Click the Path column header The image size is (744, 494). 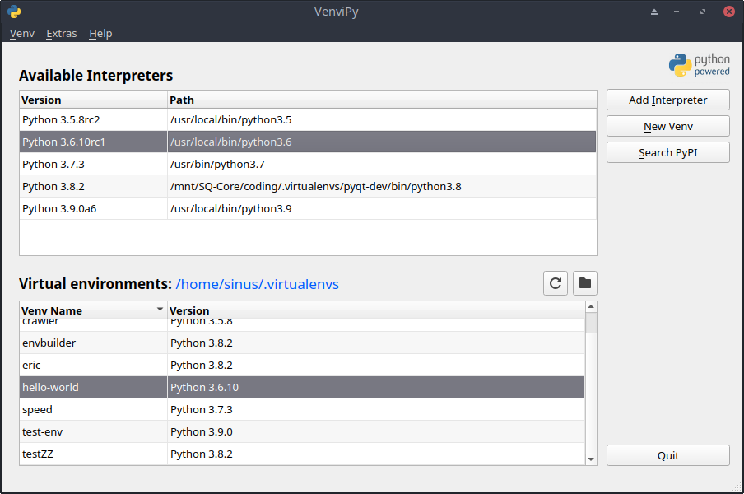(x=382, y=100)
